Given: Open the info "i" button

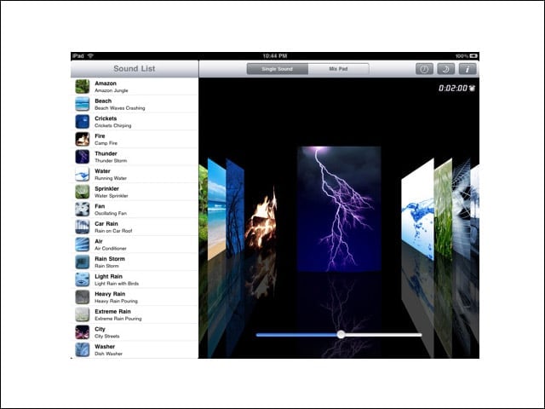Looking at the screenshot, I should (x=468, y=69).
